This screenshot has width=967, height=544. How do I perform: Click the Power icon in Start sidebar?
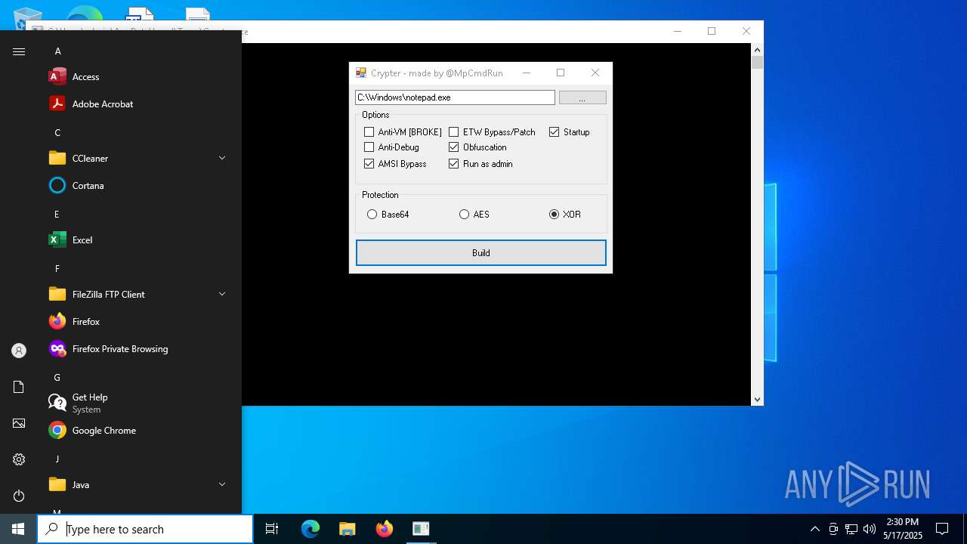19,496
